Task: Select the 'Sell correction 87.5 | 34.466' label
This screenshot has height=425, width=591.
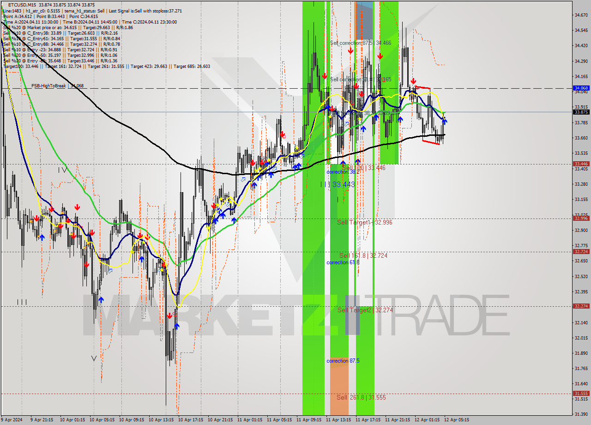Action: coord(361,43)
